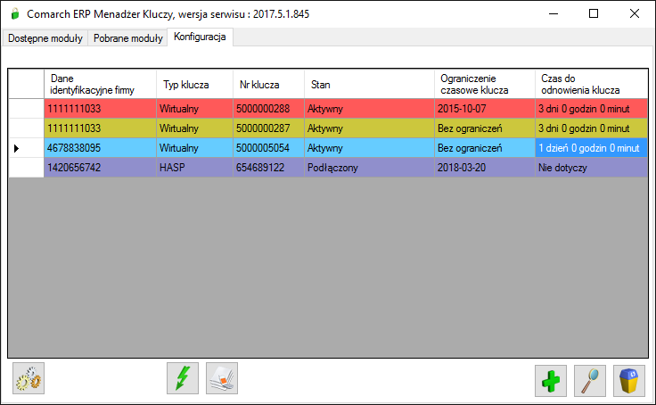Click the Typ klucza column header
The height and width of the screenshot is (405, 656).
[194, 84]
